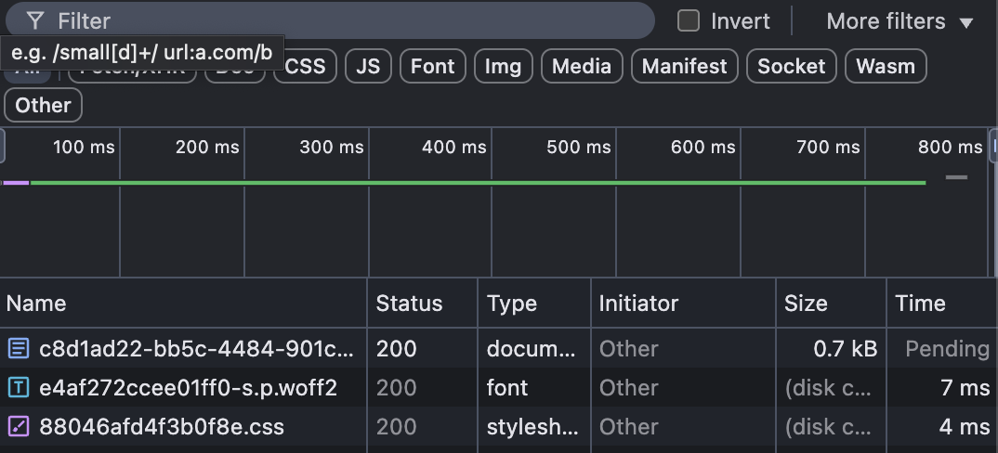Screen dimensions: 998x453
Task: Select the Other filter chip
Action: pyautogui.click(x=43, y=105)
